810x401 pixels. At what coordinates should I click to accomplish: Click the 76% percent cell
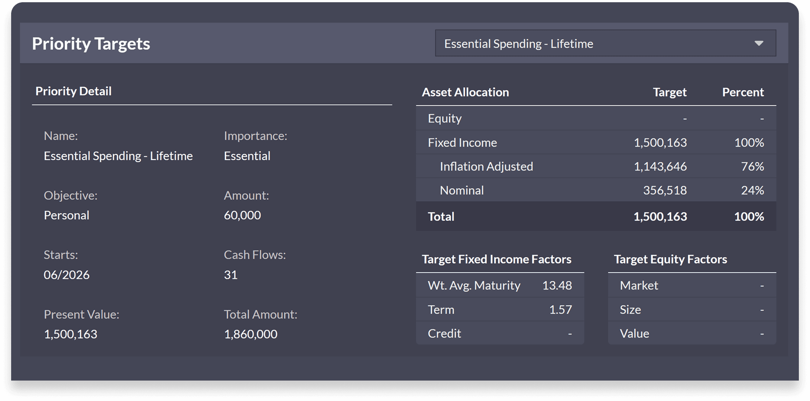coord(752,167)
